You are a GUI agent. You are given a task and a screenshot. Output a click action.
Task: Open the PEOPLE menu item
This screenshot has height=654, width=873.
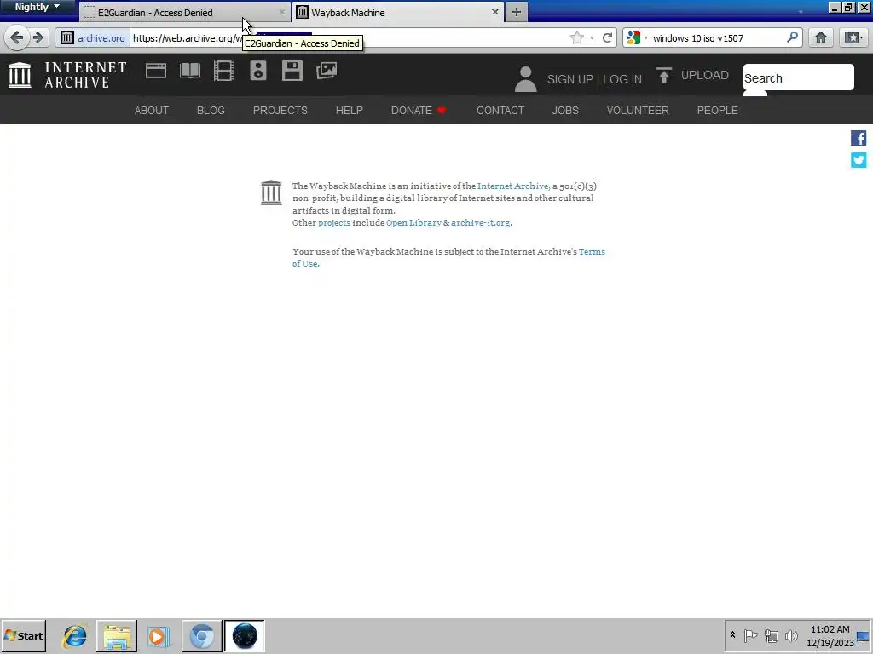tap(717, 110)
